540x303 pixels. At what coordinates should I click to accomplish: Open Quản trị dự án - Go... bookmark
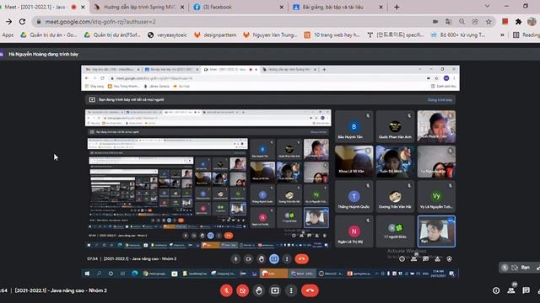point(49,35)
